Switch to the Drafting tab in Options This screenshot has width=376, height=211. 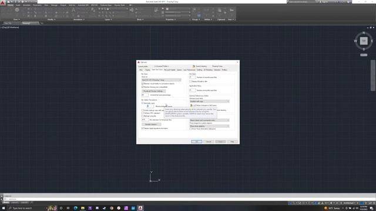click(x=200, y=70)
